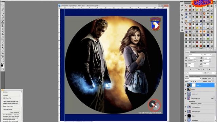The width and height of the screenshot is (217, 122).
Task: Select the Rectangular Marquee tool
Action: (x=2, y=7)
